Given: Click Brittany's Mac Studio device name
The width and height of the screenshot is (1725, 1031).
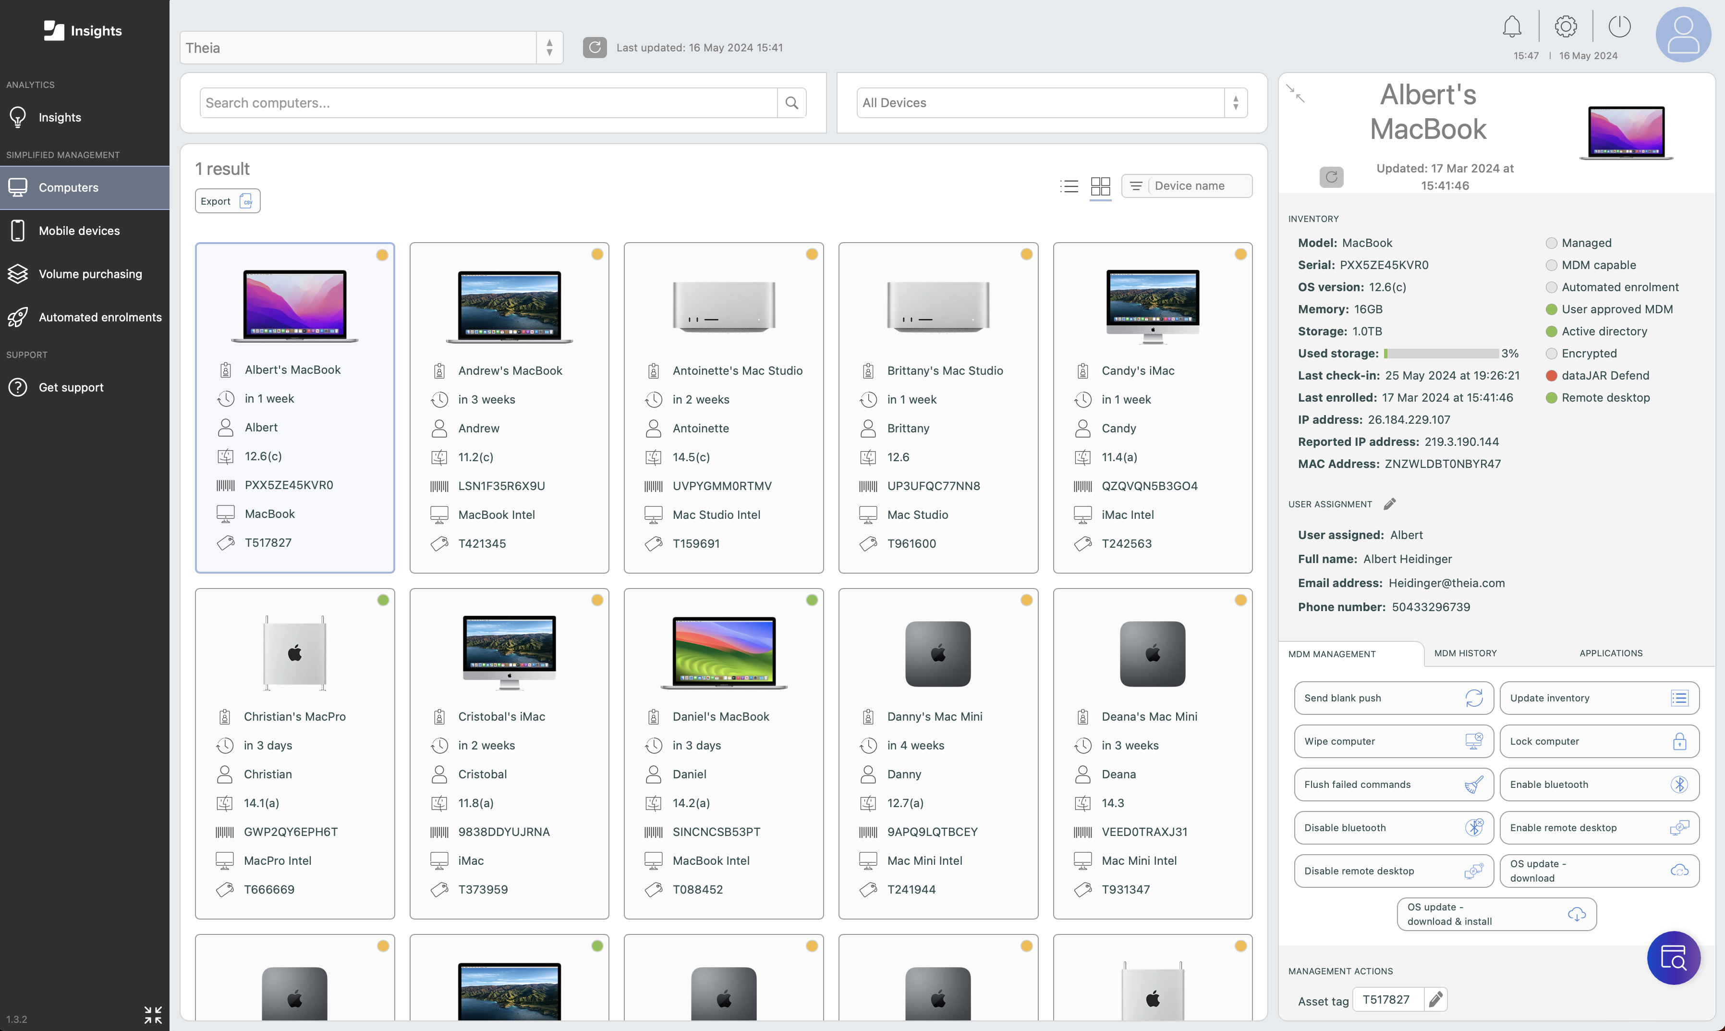Looking at the screenshot, I should click(945, 371).
